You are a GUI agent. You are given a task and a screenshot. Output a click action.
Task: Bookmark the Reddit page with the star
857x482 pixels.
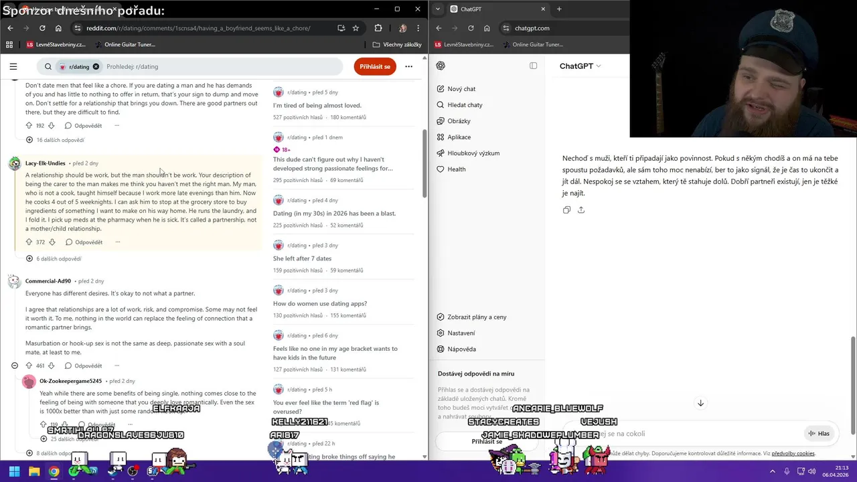click(356, 28)
